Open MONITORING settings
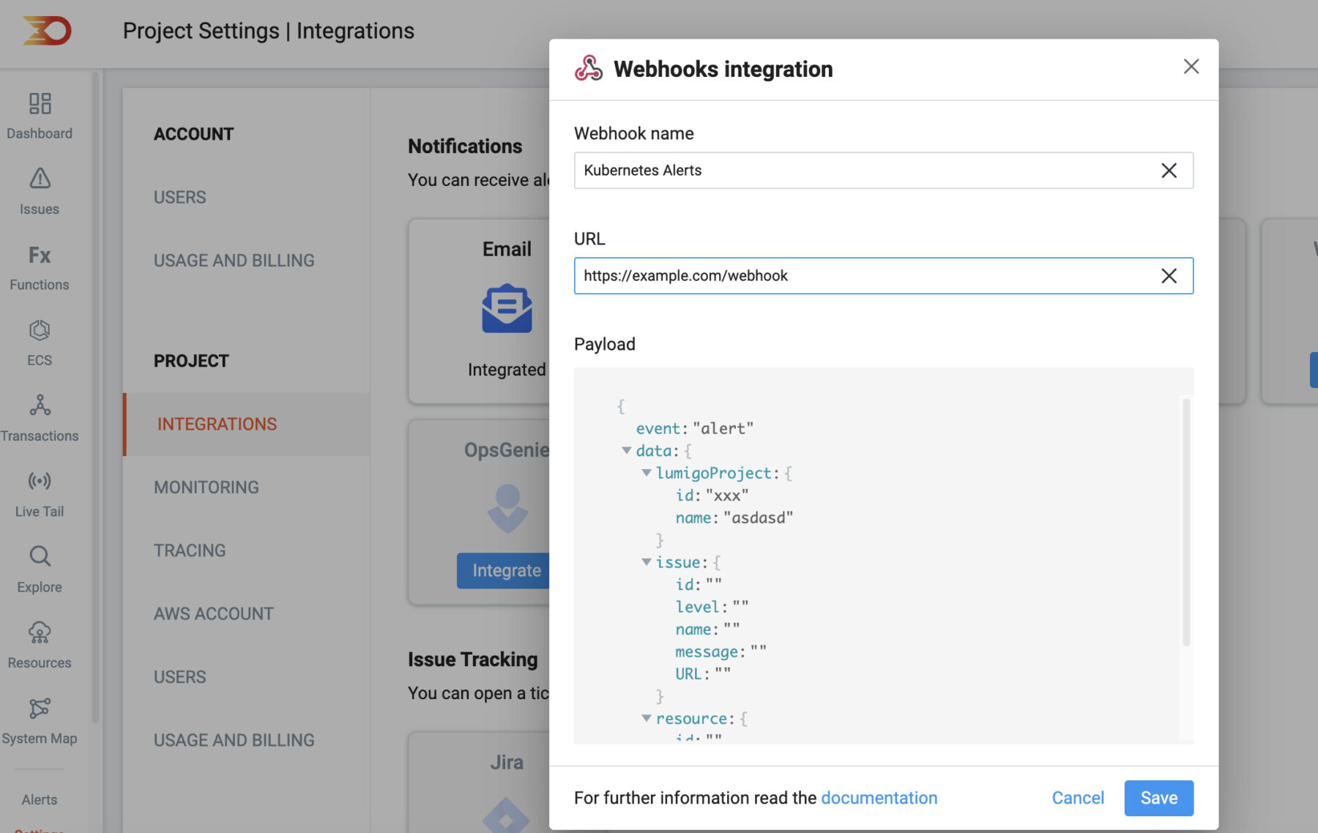Screen dimensions: 1318x833 206,488
